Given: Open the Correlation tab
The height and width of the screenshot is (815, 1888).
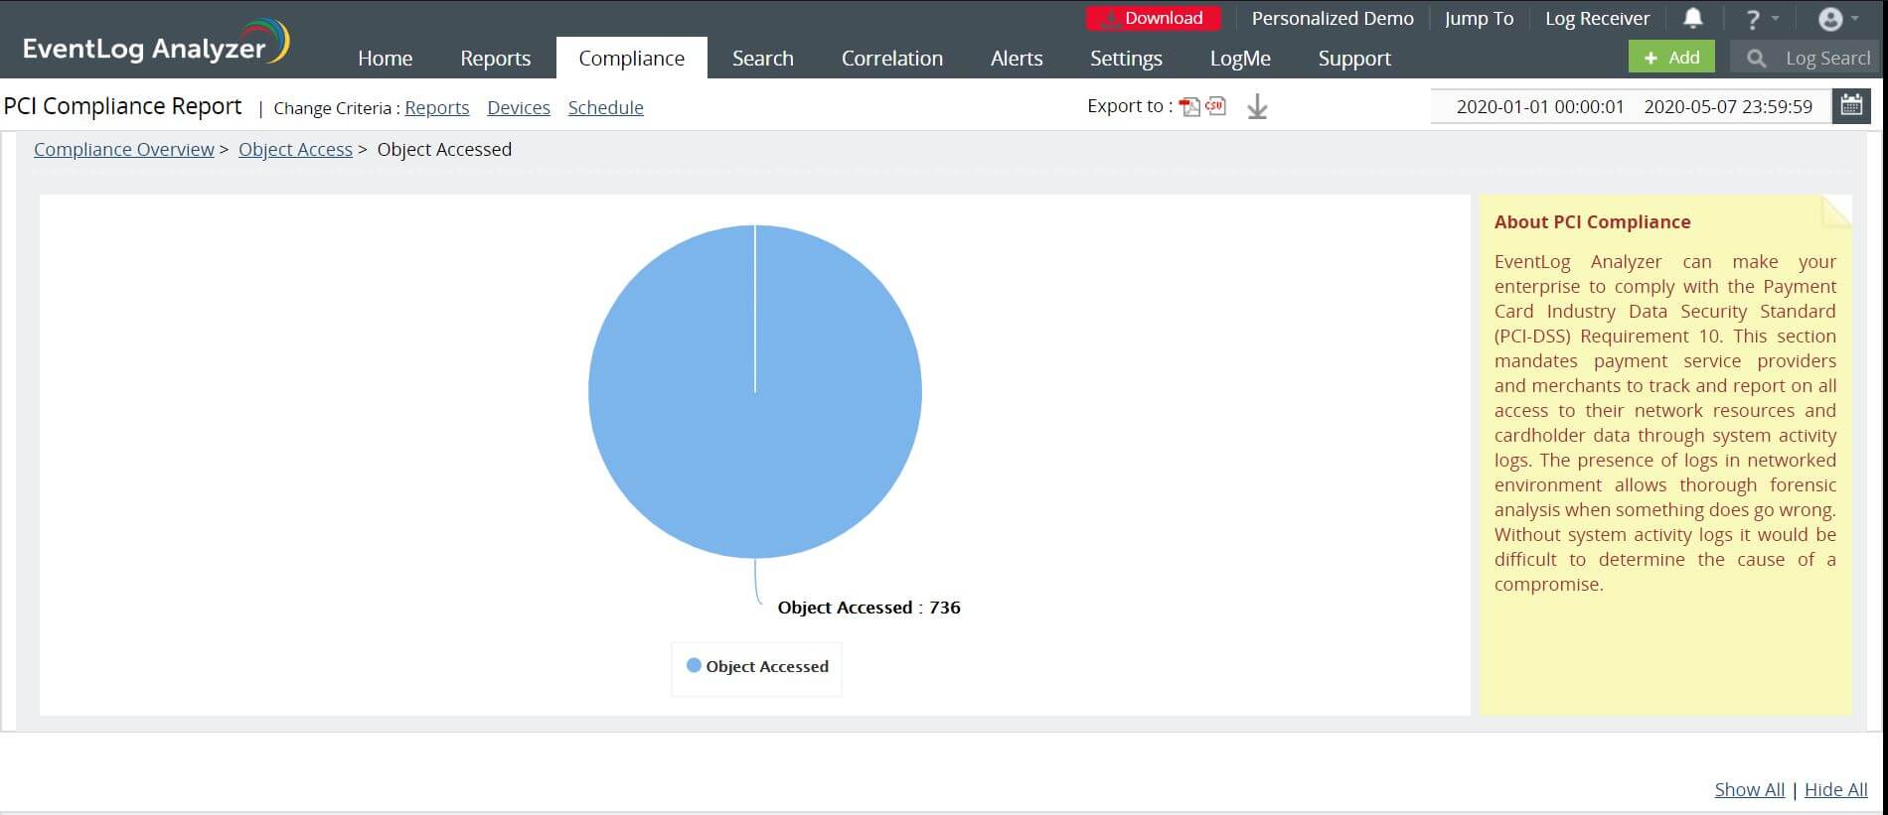Looking at the screenshot, I should click(x=891, y=59).
